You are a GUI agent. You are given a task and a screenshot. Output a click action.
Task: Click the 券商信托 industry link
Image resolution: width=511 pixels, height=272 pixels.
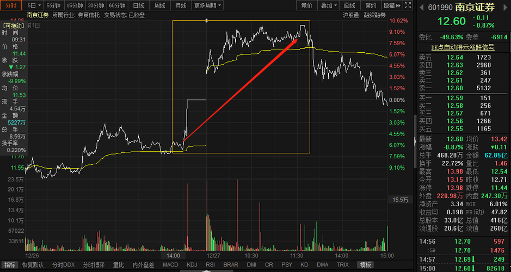(89, 15)
